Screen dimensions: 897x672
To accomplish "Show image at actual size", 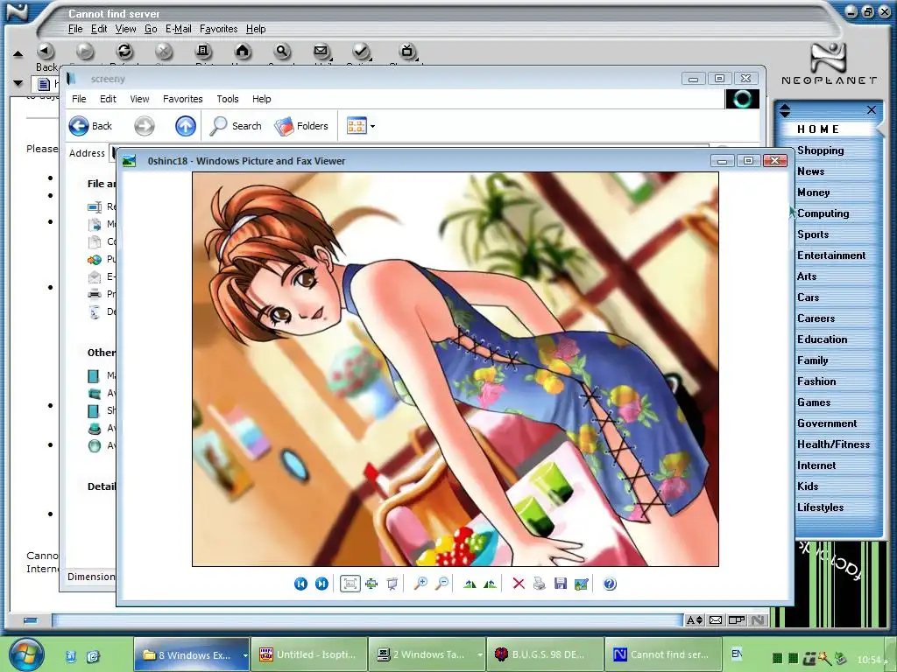I will [x=371, y=584].
